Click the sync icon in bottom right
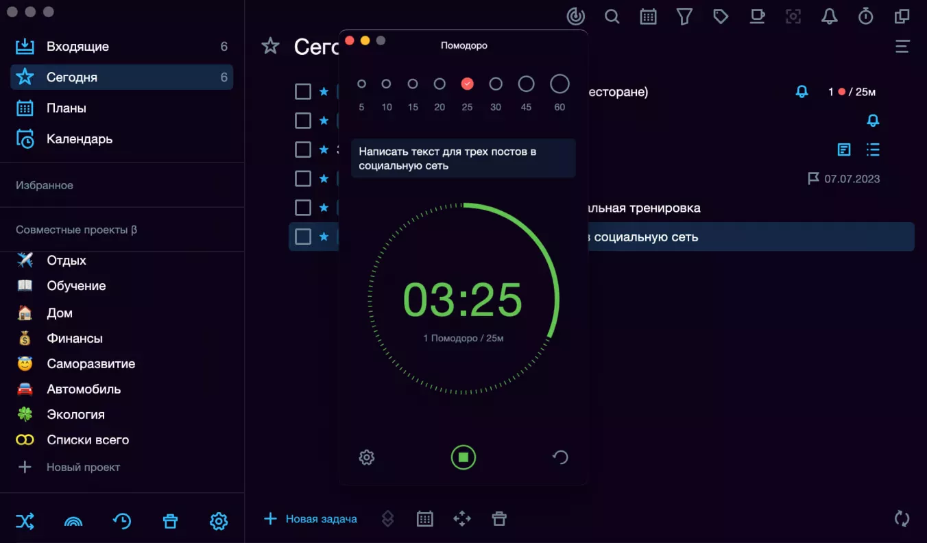 coord(902,518)
